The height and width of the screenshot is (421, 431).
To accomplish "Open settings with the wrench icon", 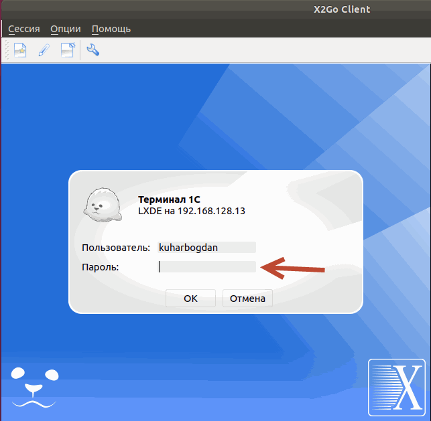I will pos(93,50).
